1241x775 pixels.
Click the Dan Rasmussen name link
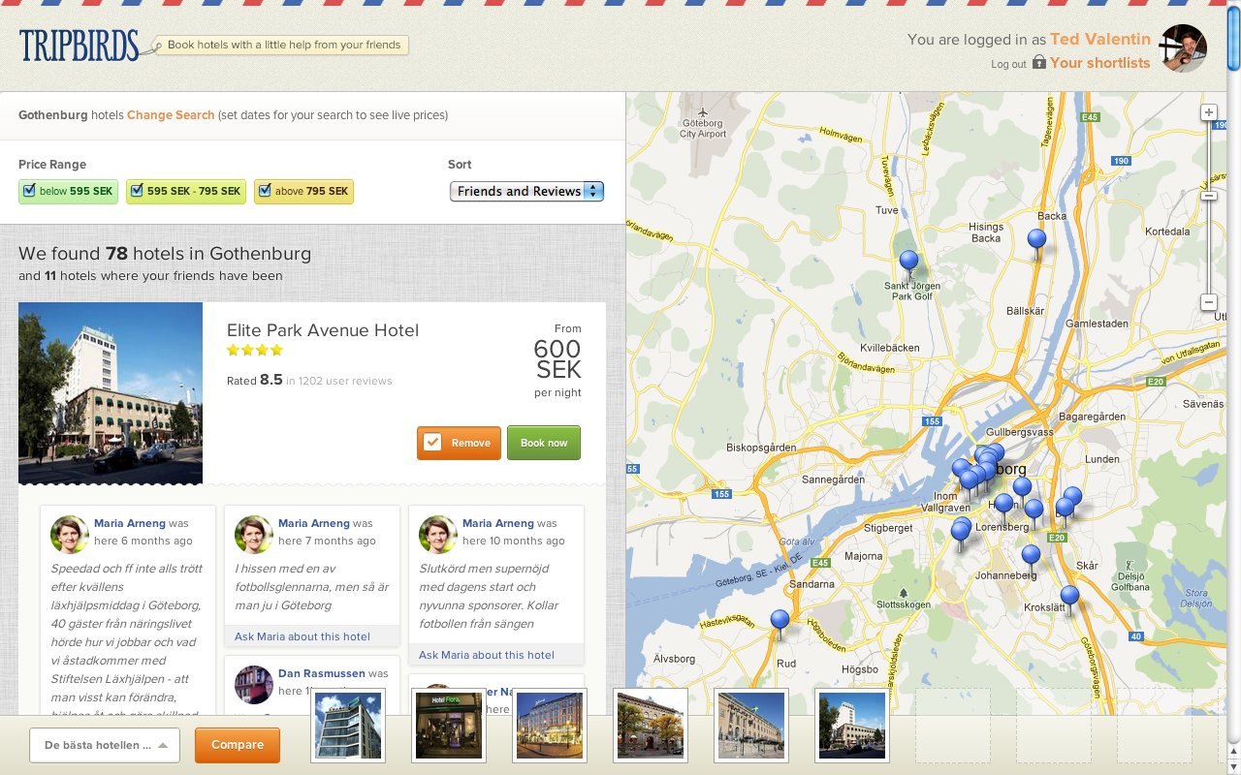point(321,673)
